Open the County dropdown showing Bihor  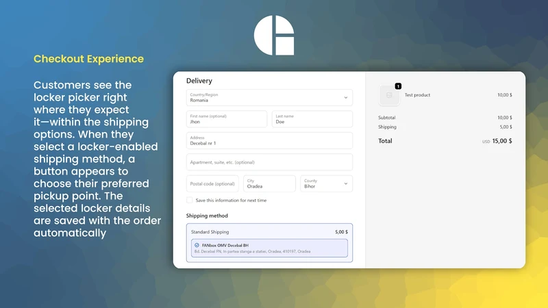(x=327, y=183)
